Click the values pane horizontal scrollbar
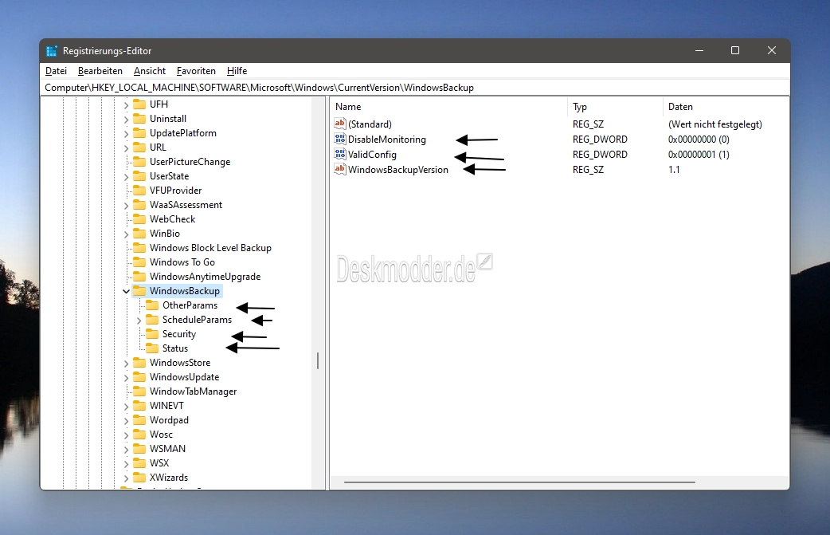 point(519,482)
